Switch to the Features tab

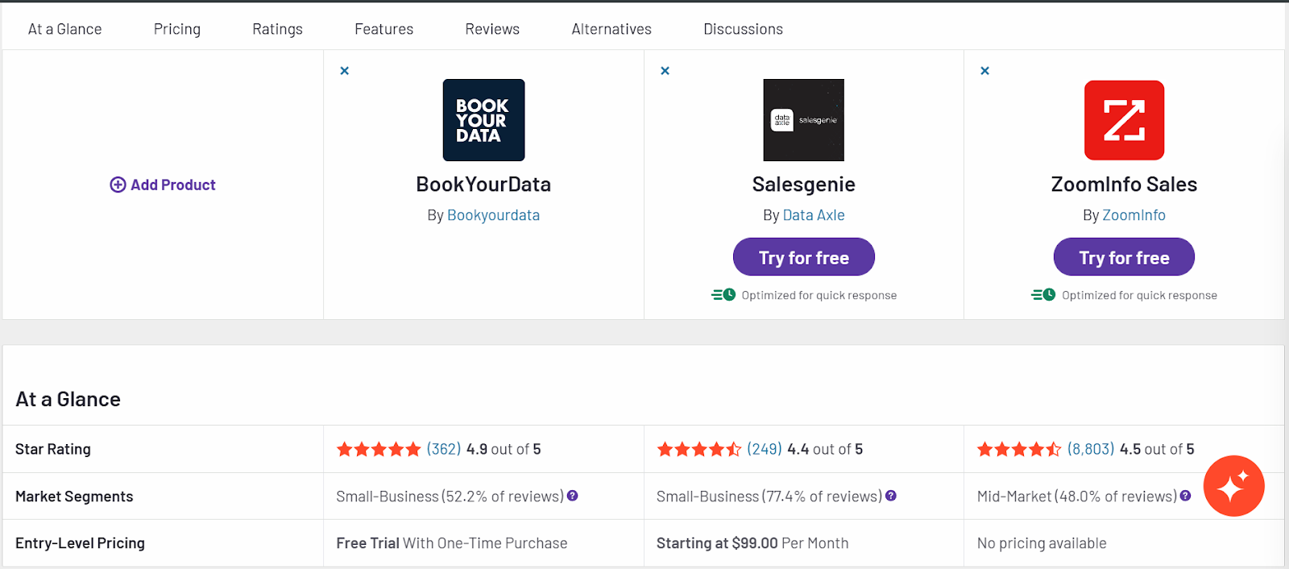(383, 29)
